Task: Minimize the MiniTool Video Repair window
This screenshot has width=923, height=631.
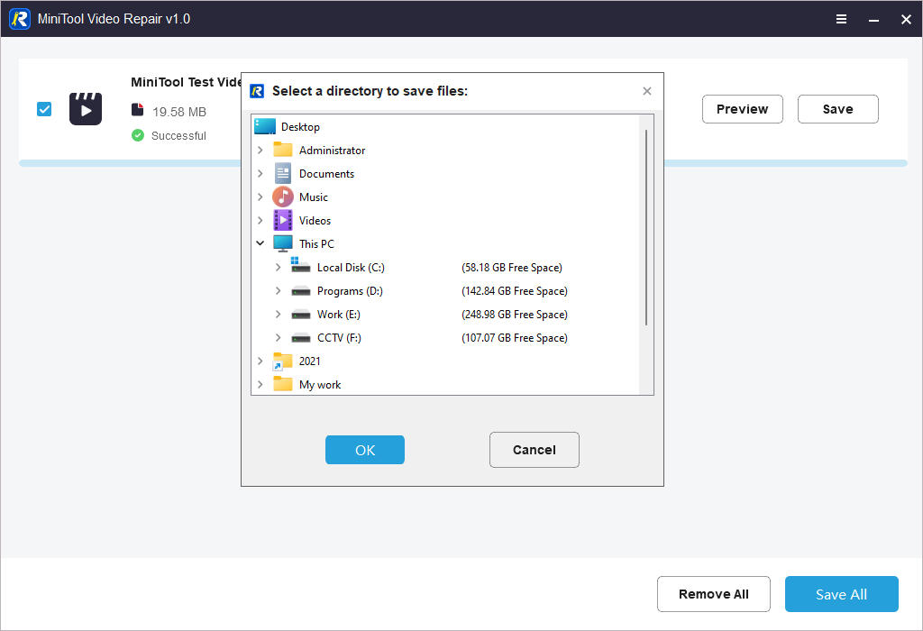Action: (x=873, y=20)
